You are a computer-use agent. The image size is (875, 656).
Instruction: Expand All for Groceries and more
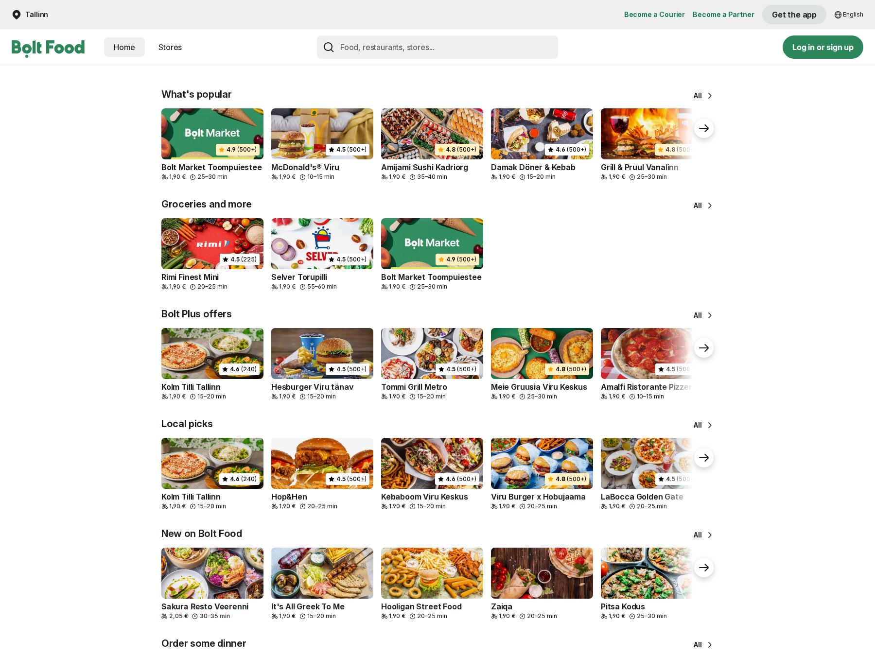pos(703,206)
